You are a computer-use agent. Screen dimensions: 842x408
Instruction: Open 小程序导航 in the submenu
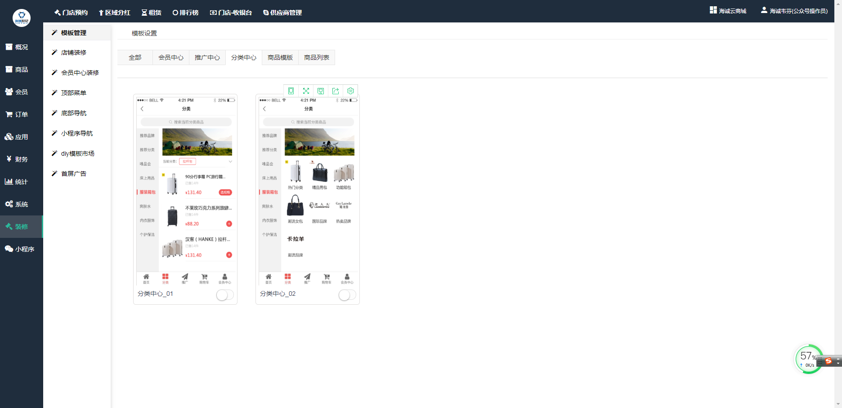77,133
